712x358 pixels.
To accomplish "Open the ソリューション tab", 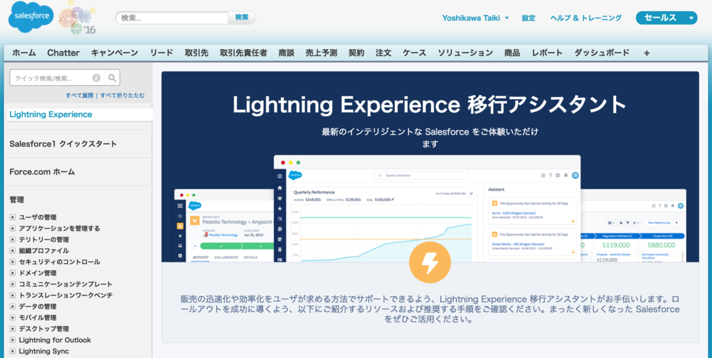I will point(465,53).
